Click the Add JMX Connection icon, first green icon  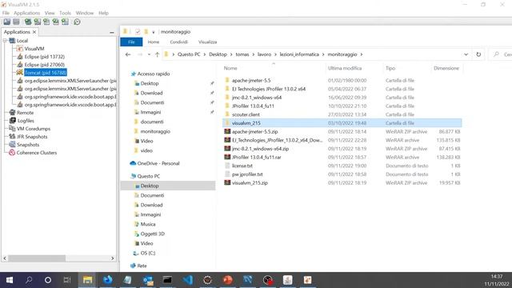(28, 22)
